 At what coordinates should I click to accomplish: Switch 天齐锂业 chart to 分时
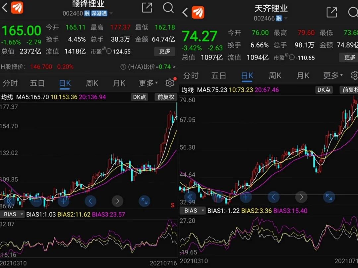click(191, 75)
